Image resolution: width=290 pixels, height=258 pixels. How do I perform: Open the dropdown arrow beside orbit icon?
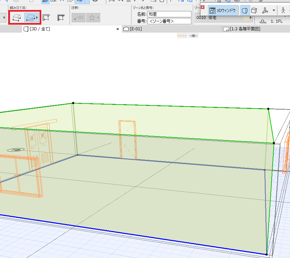274,11
